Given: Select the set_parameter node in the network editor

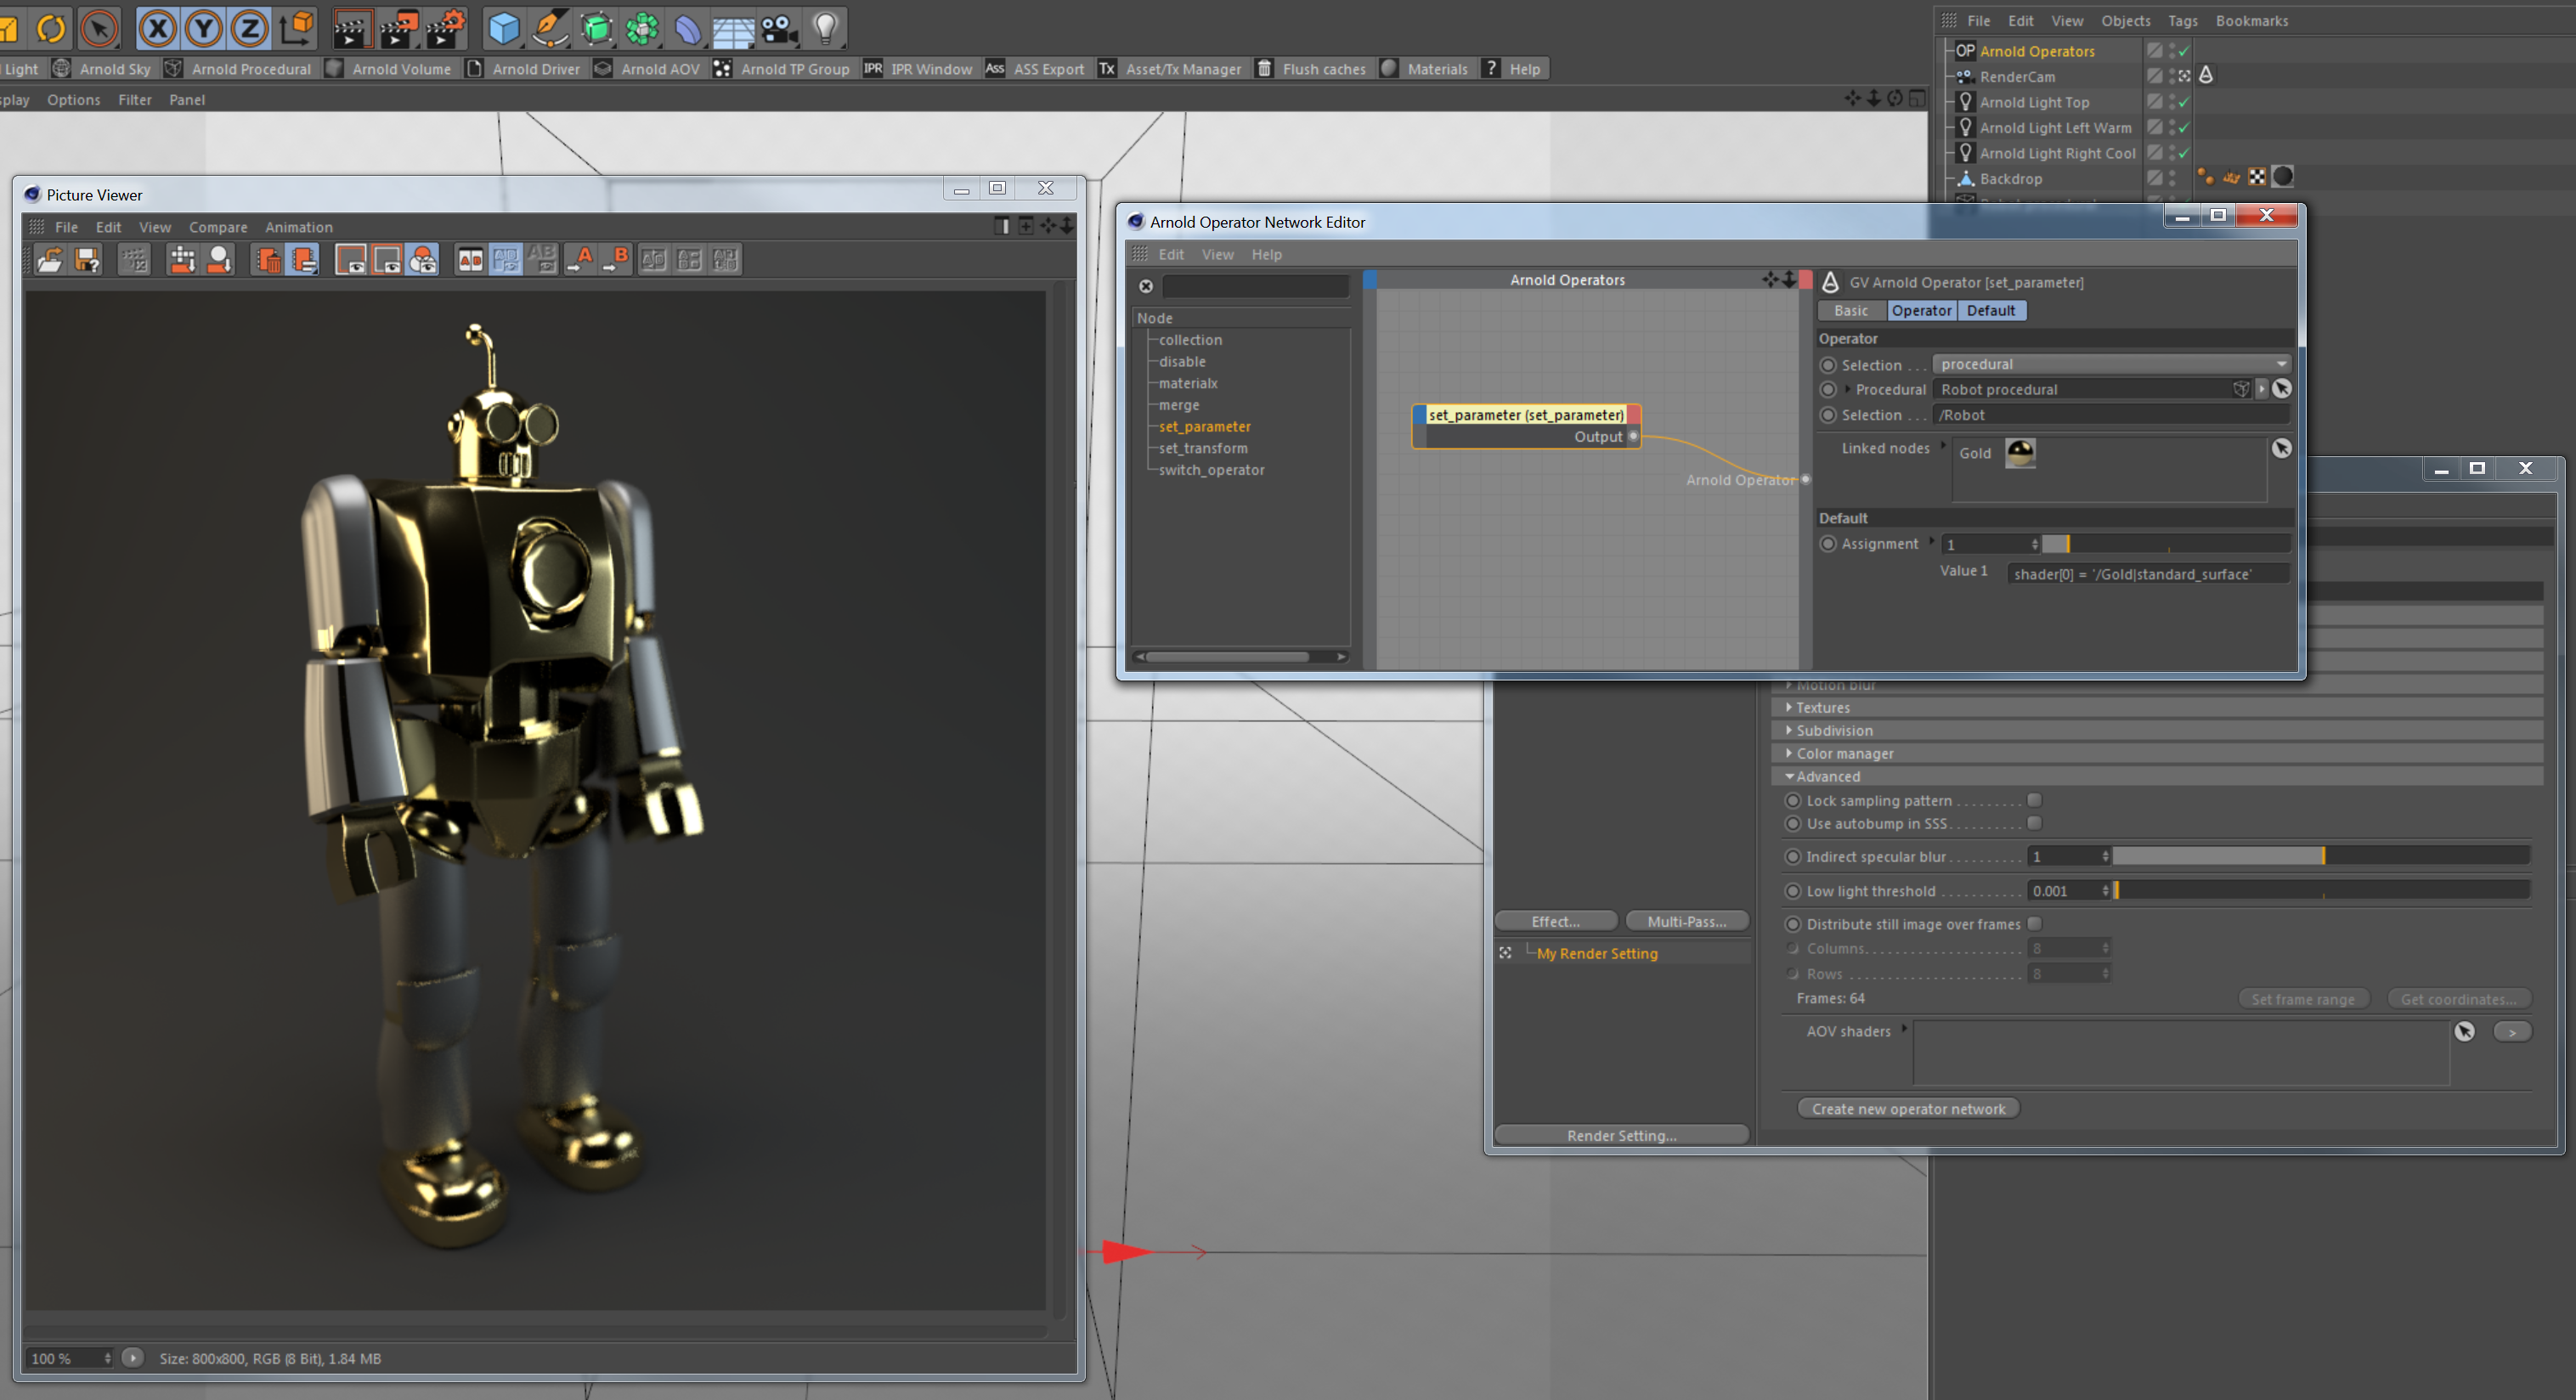Looking at the screenshot, I should point(1525,414).
